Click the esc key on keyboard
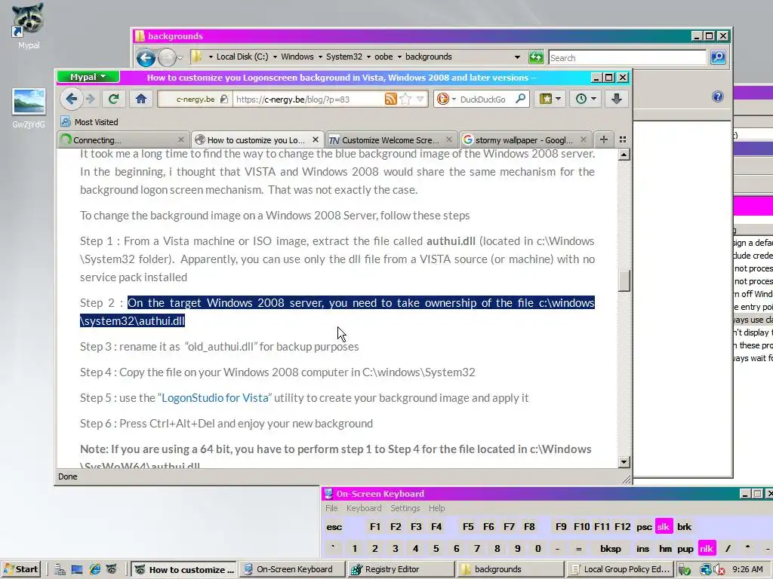Screen dimensions: 773x579 (334, 527)
